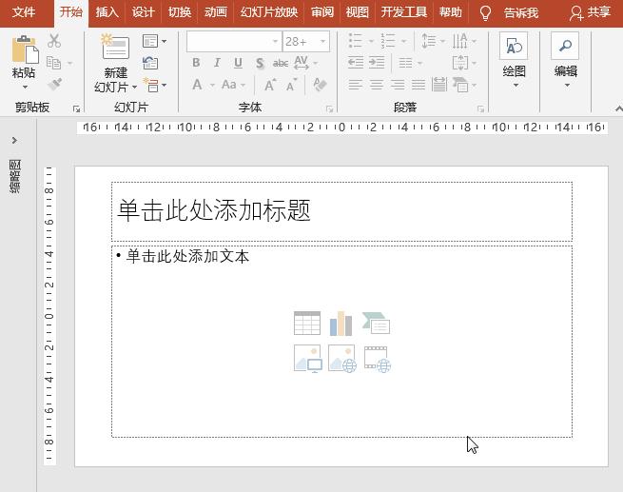Open the 文件 tab
Image resolution: width=623 pixels, height=492 pixels.
(x=24, y=12)
